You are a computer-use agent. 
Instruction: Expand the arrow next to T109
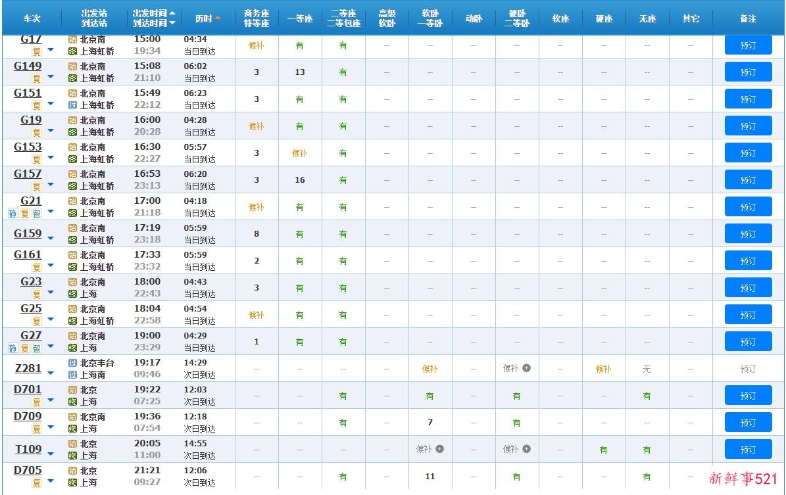tap(51, 454)
